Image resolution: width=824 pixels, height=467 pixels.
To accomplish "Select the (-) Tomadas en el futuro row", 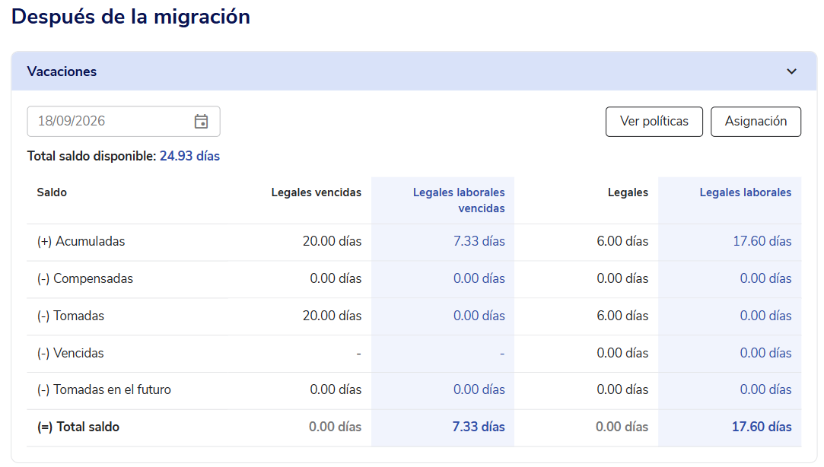I will tap(414, 389).
